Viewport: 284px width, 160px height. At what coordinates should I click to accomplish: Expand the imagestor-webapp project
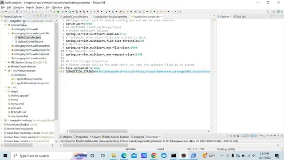point(2,120)
